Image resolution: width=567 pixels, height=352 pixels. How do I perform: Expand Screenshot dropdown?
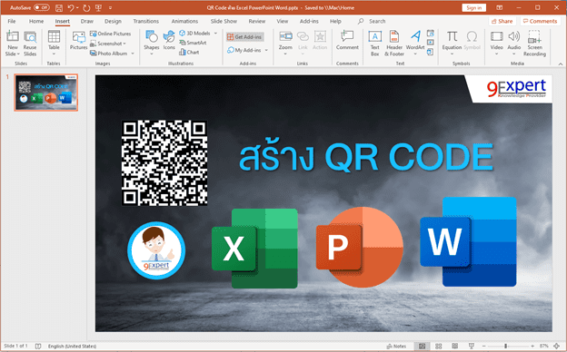click(x=124, y=44)
